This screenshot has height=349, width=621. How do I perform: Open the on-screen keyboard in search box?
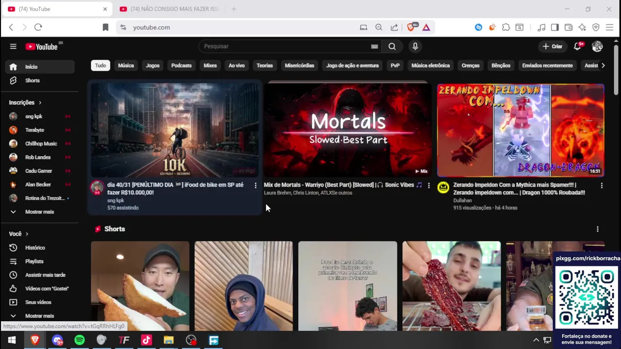pyautogui.click(x=374, y=47)
